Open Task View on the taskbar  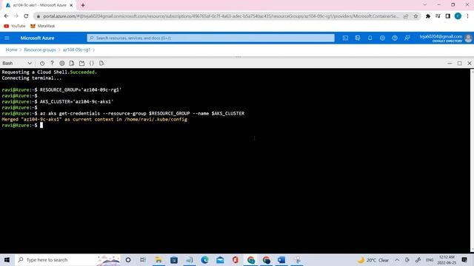point(143,260)
